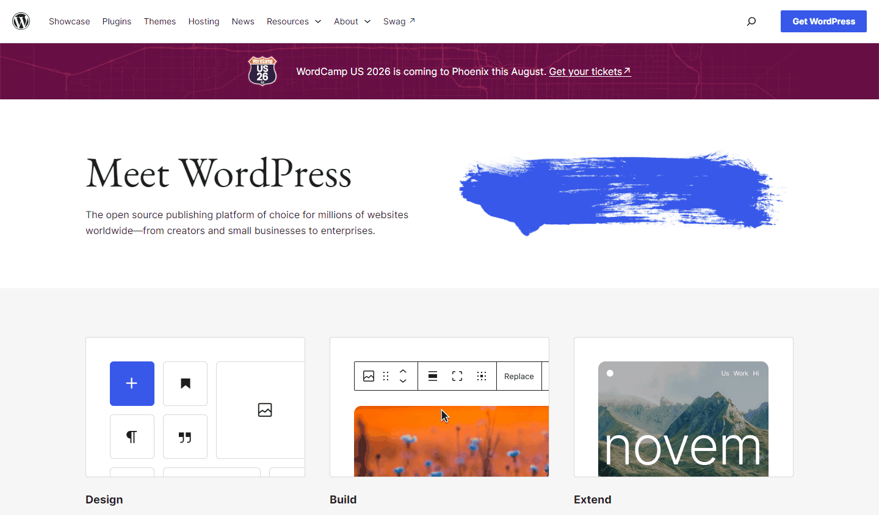
Task: Click the align icon in block toolbar
Action: coord(433,376)
